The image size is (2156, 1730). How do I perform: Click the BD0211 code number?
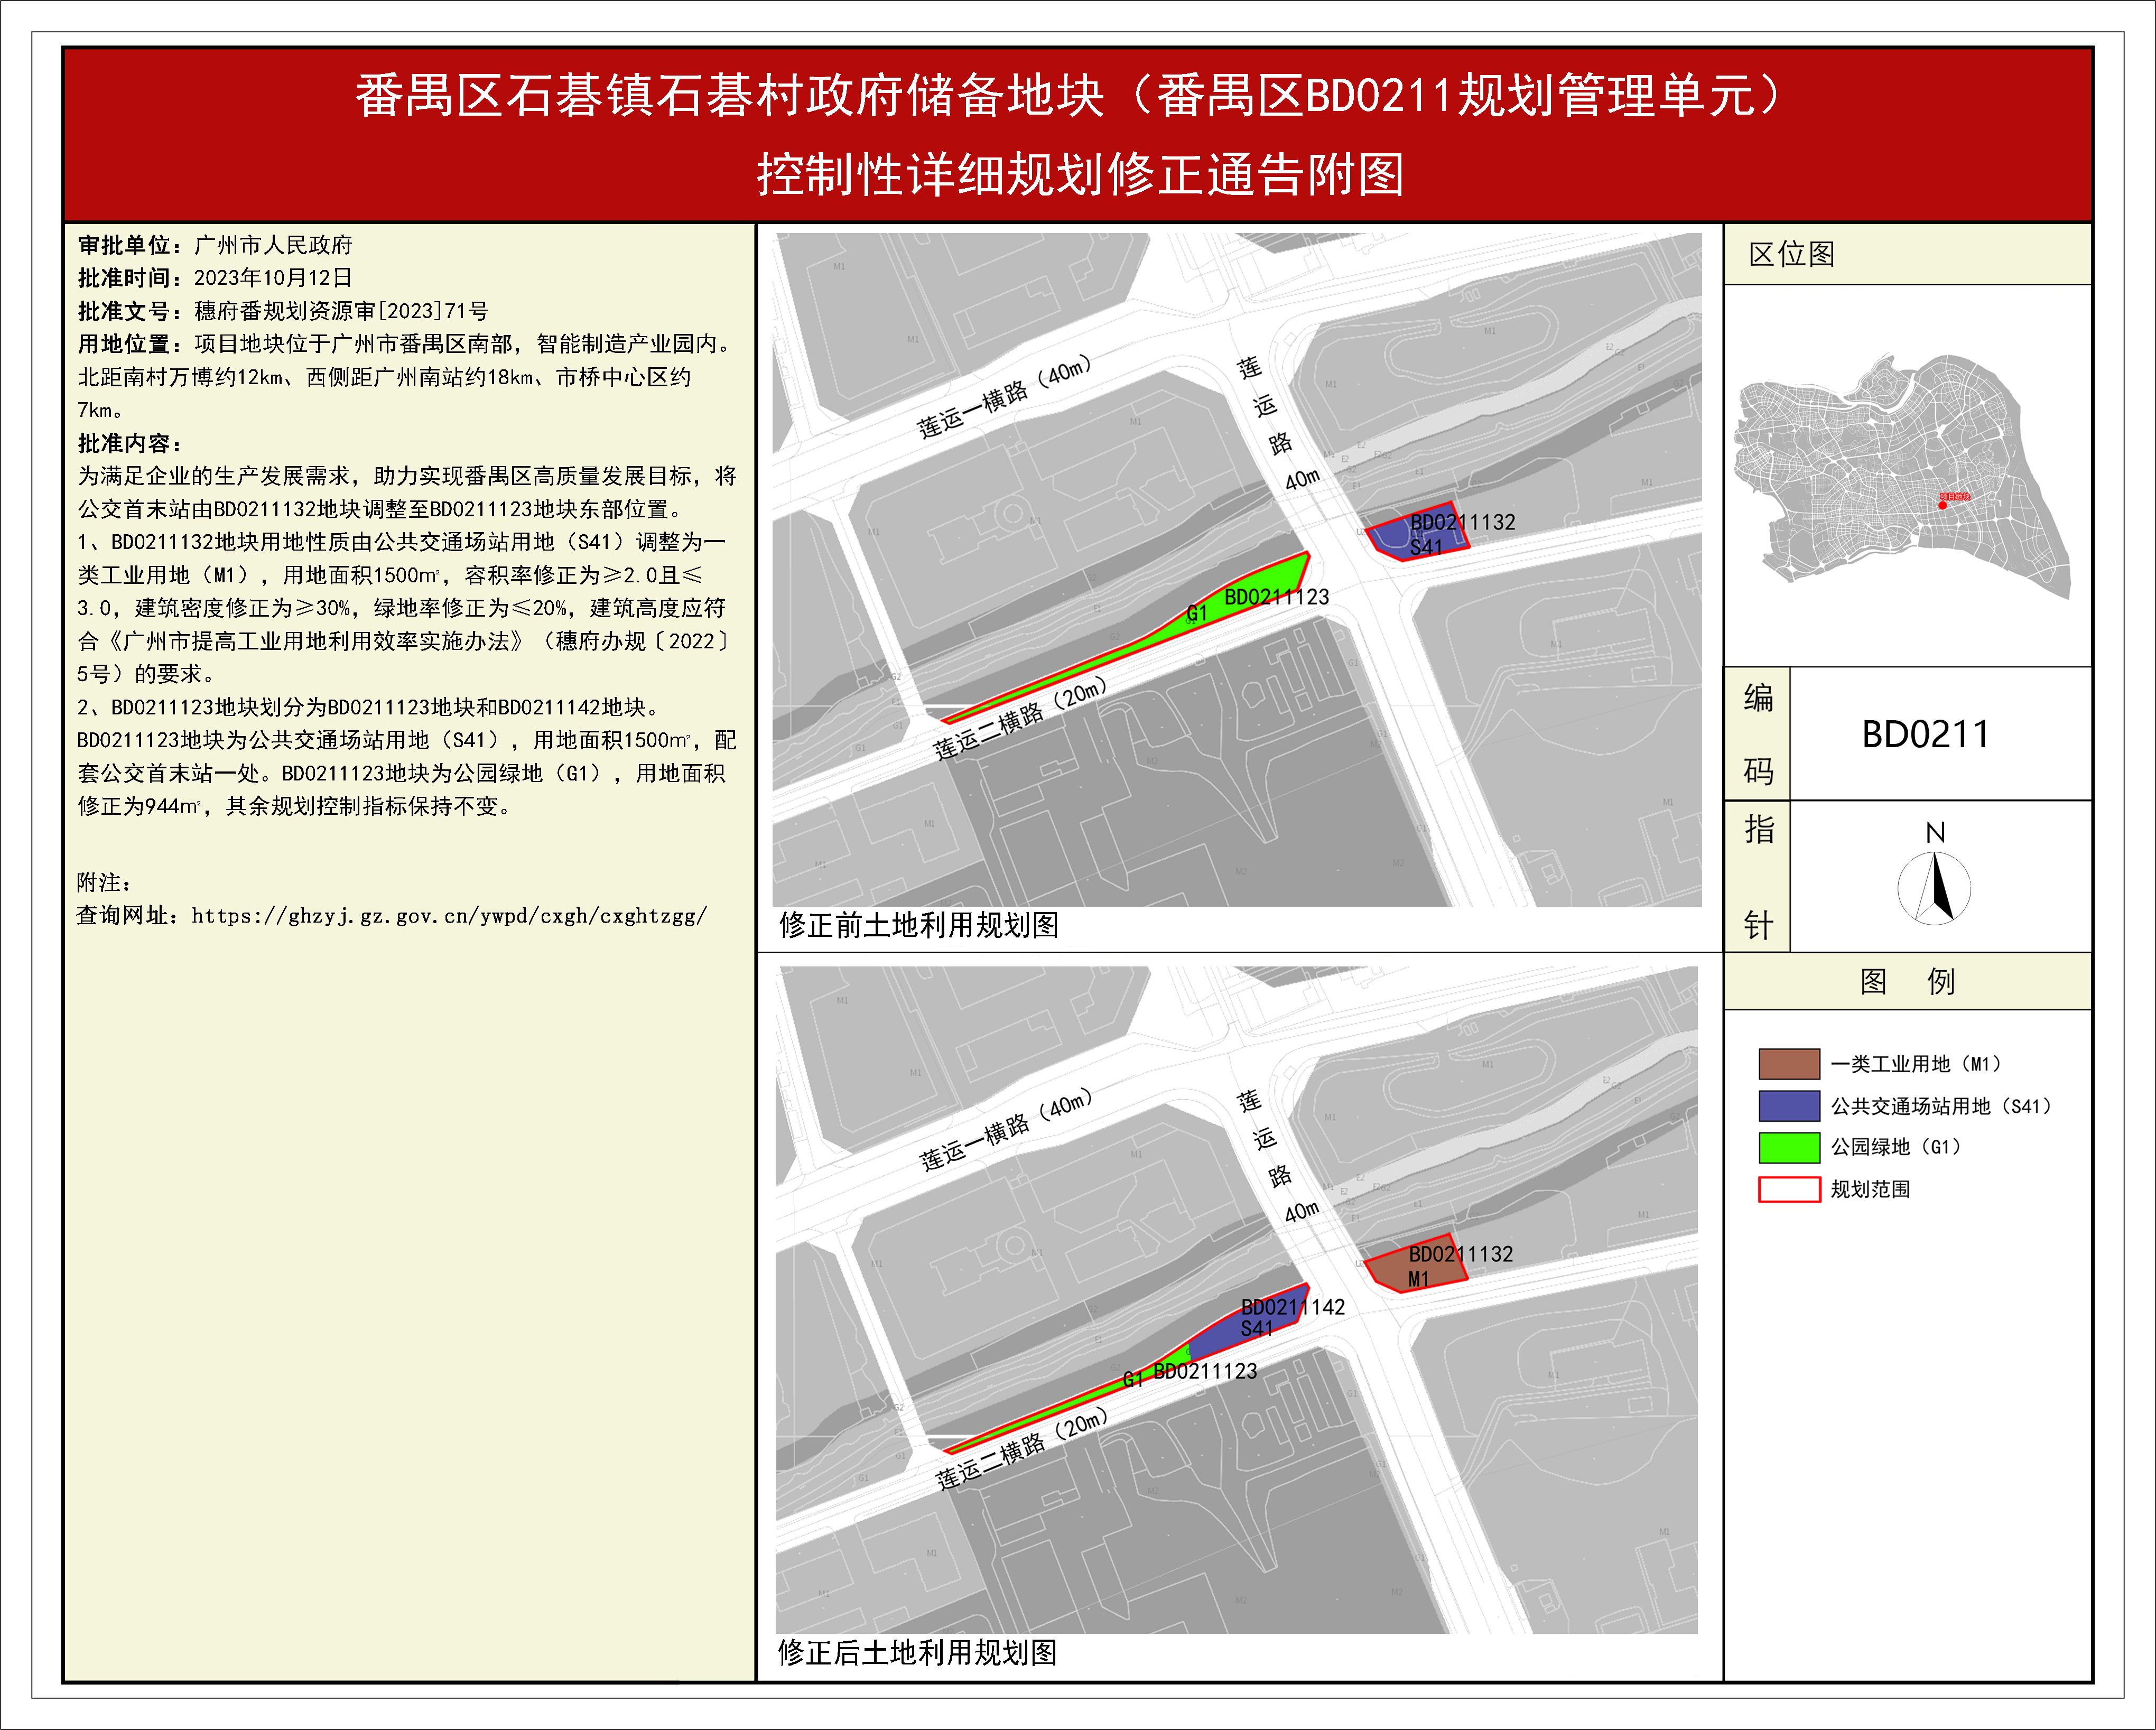1925,735
